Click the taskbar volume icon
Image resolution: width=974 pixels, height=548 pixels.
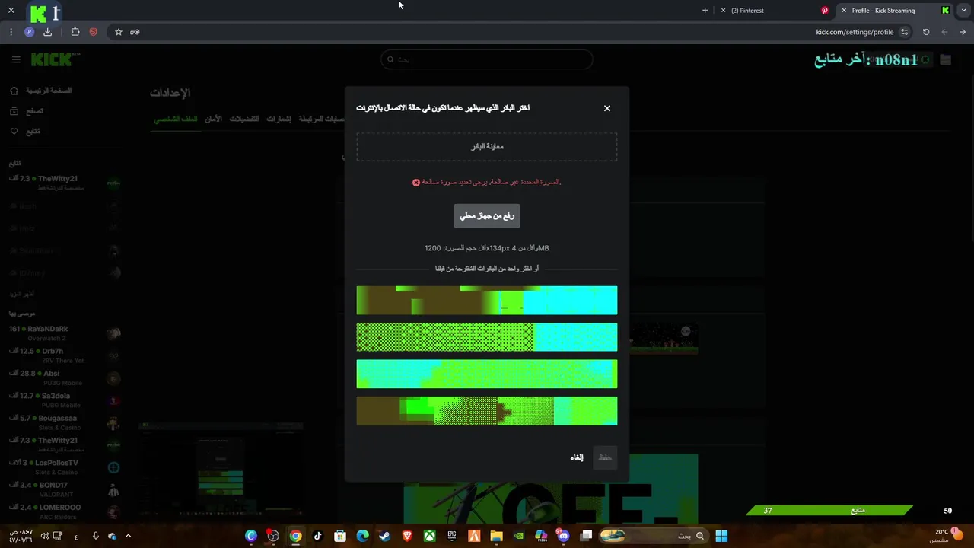tap(45, 536)
